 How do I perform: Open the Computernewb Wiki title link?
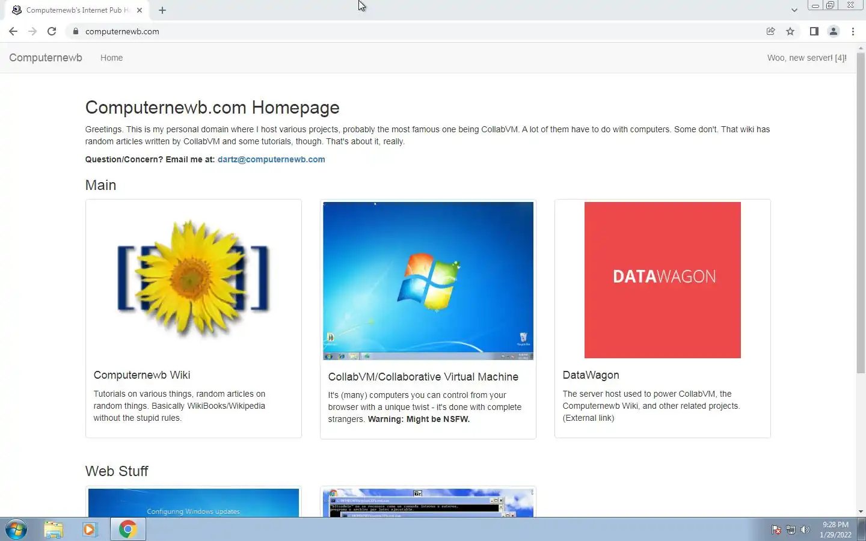click(x=142, y=375)
